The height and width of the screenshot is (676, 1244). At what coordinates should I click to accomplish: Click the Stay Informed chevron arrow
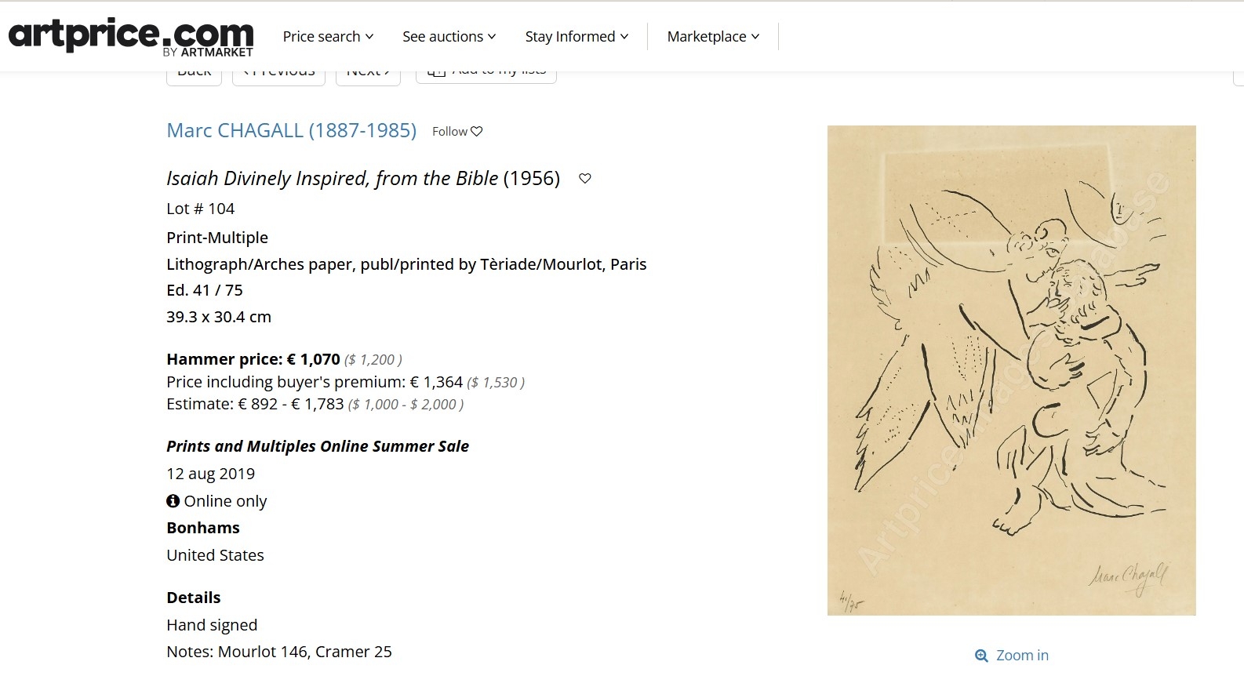coord(624,37)
